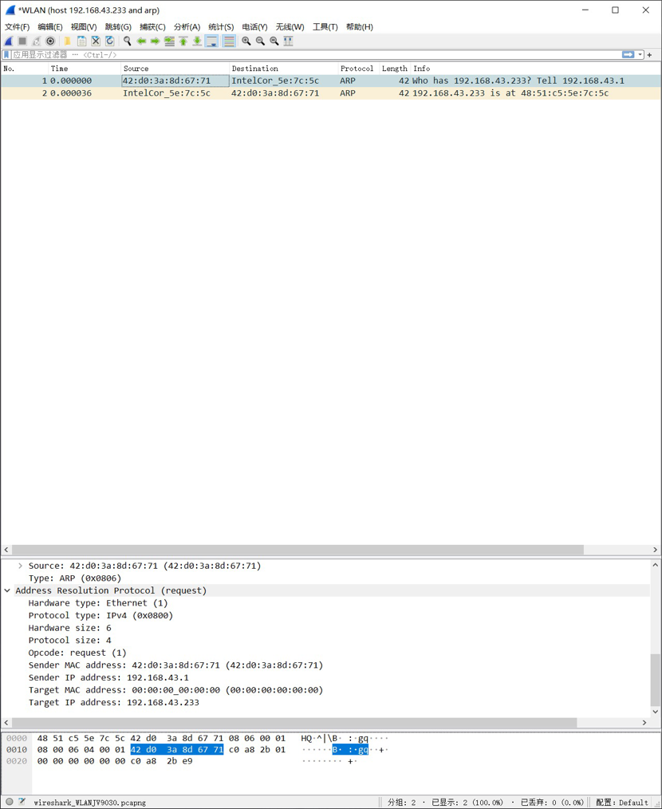Open the capture options gear icon
The height and width of the screenshot is (809, 662).
coord(50,41)
